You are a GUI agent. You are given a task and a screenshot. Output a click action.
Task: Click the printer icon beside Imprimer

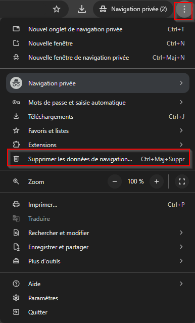pyautogui.click(x=16, y=204)
